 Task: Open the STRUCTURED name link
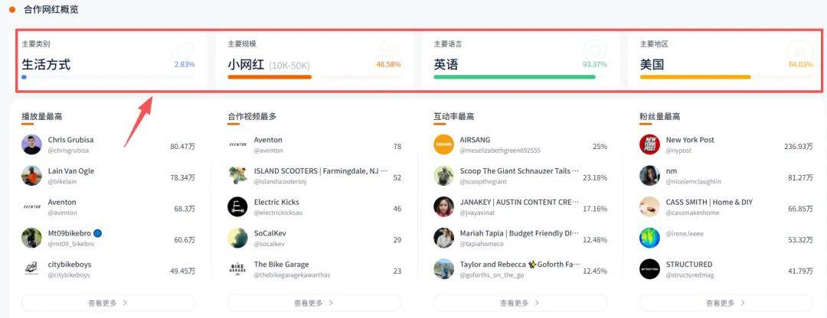(x=689, y=264)
